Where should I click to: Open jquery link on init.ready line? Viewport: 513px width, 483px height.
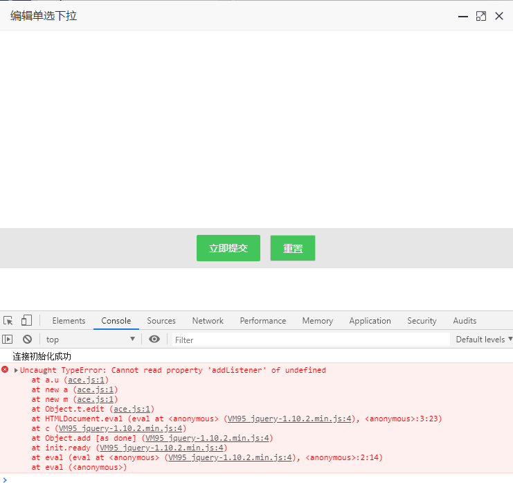[x=161, y=448]
